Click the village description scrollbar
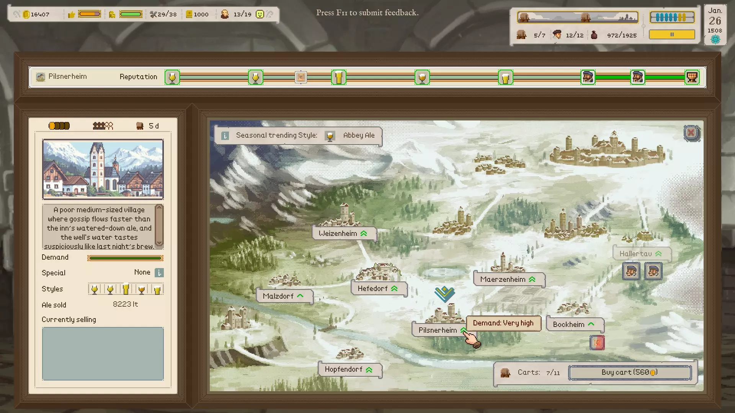 pyautogui.click(x=159, y=226)
